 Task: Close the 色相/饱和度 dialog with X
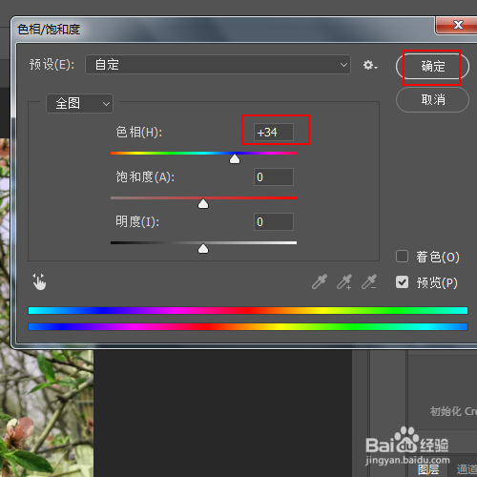pos(458,25)
